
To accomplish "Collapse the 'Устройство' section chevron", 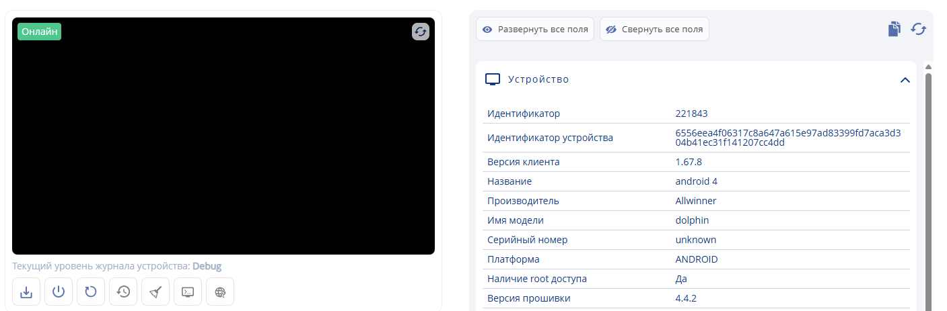I will [905, 80].
